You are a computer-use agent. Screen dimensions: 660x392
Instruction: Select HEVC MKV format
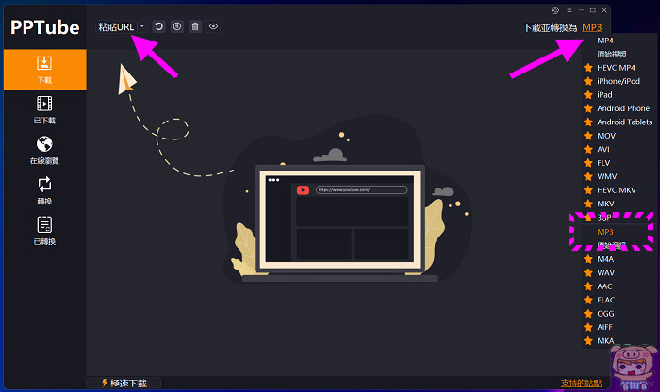(x=618, y=190)
